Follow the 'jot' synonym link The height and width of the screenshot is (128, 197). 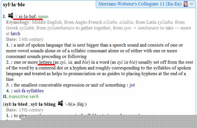[x=132, y=85]
